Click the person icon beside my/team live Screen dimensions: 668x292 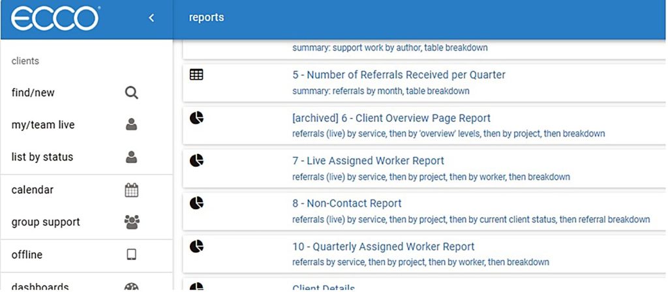pos(131,124)
